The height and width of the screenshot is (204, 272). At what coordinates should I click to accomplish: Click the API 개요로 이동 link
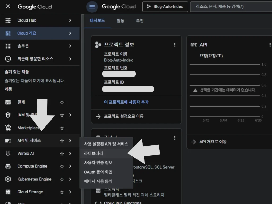[x=213, y=142]
